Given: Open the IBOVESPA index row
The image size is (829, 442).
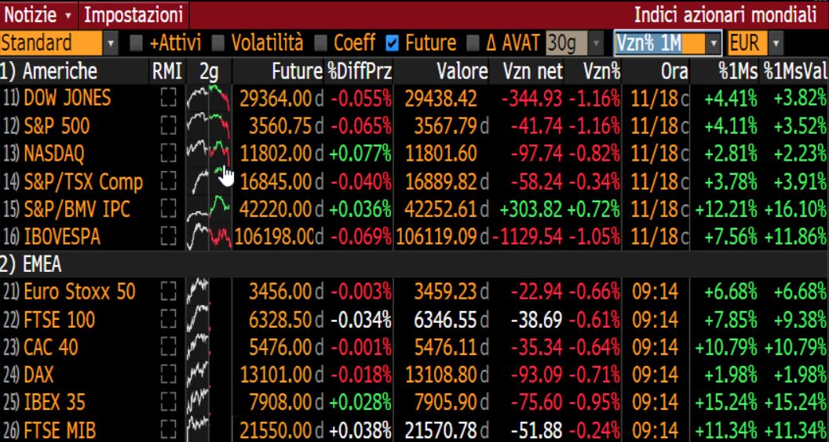Looking at the screenshot, I should pos(414,237).
